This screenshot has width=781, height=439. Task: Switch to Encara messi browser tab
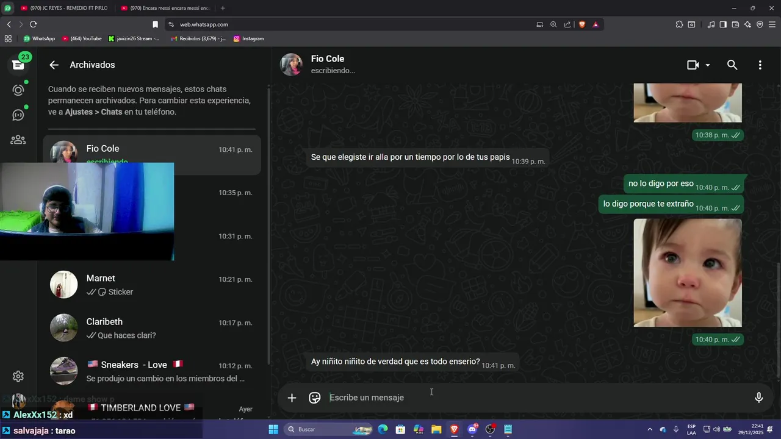(x=165, y=8)
